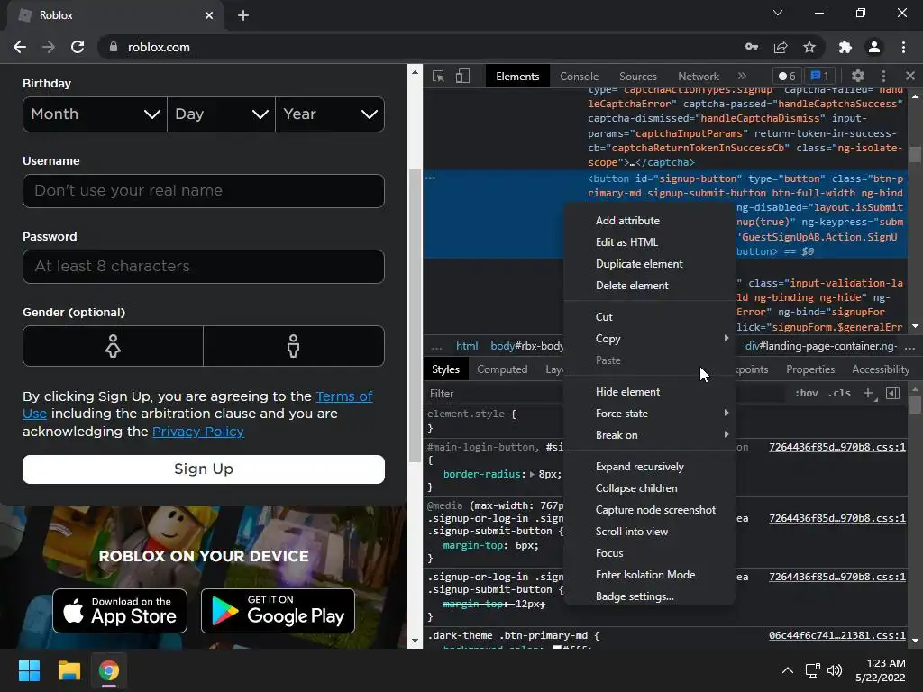Switch to the Elements tab
This screenshot has width=923, height=692.
tap(517, 77)
